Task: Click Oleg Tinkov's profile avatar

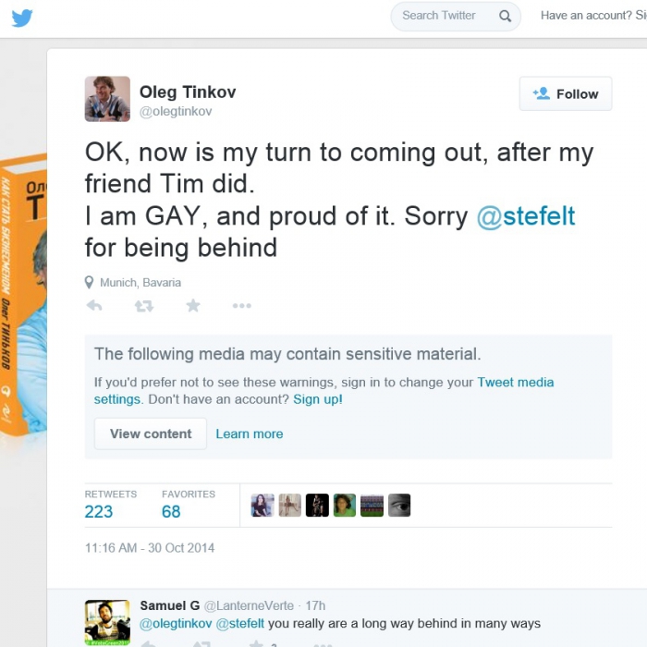Action: [x=107, y=99]
